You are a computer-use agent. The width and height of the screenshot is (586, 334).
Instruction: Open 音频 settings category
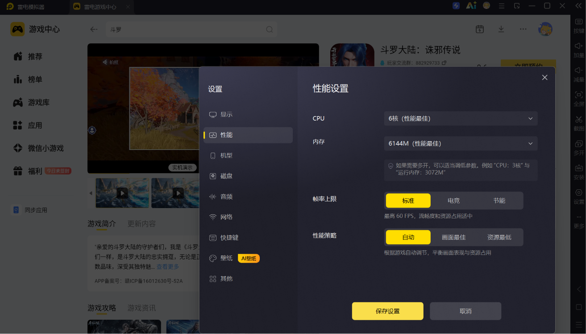248,196
